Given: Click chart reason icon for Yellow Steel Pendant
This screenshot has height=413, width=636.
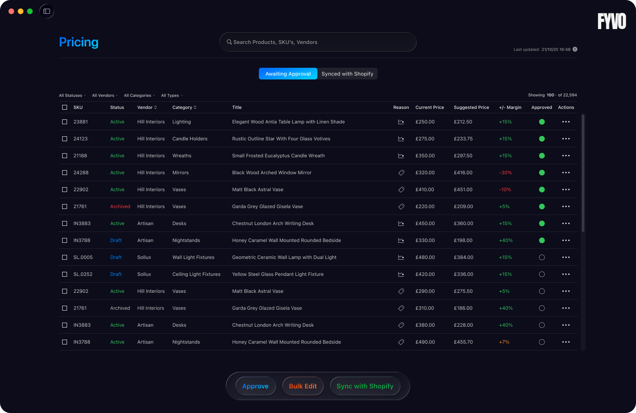Looking at the screenshot, I should (401, 274).
